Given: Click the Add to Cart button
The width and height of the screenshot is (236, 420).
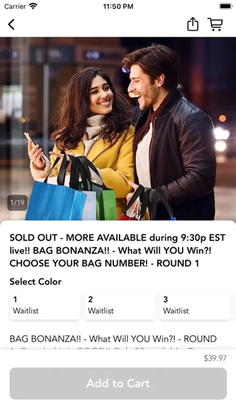Looking at the screenshot, I should [x=118, y=383].
